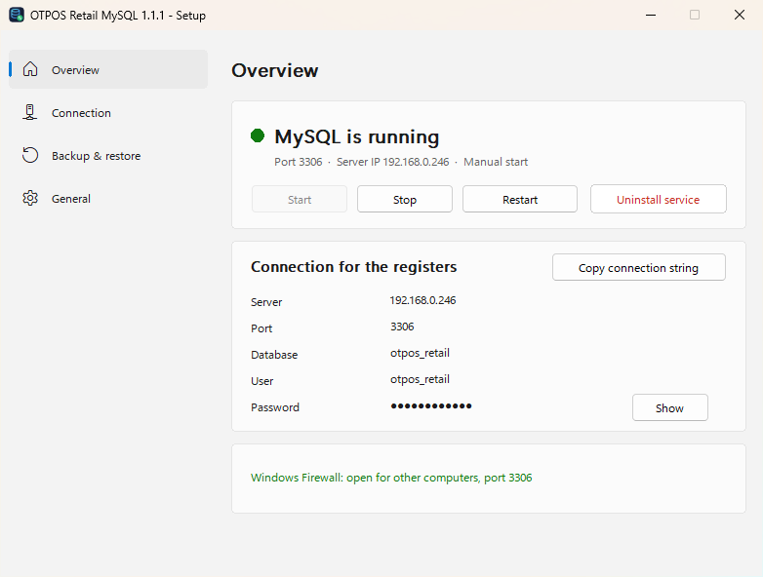This screenshot has width=763, height=577.
Task: Click the User field label
Action: pyautogui.click(x=261, y=381)
